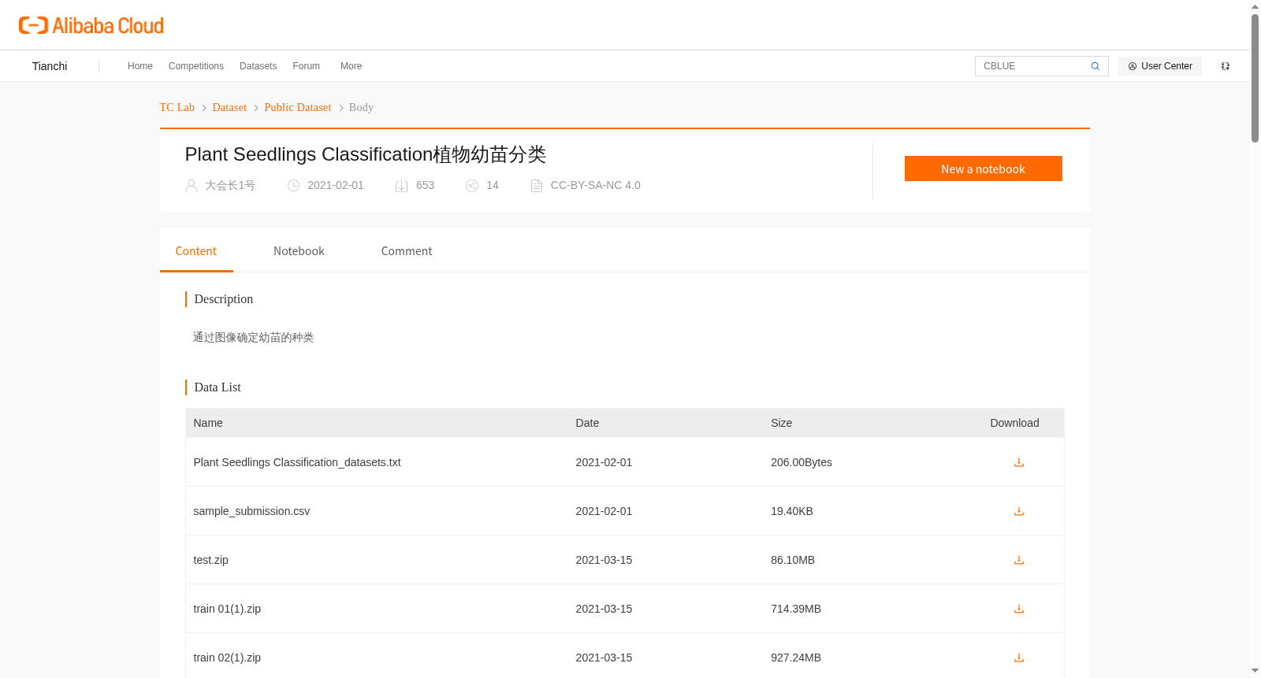The height and width of the screenshot is (678, 1261).
Task: Click the test.zip file name
Action: [x=211, y=560]
